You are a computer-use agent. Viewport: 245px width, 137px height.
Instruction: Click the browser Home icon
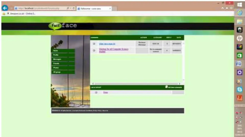(222, 8)
